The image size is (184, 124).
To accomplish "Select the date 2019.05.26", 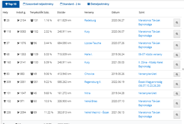I will [x=118, y=74].
